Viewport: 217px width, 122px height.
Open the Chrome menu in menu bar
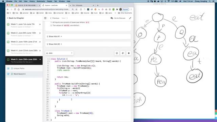point(9,1)
